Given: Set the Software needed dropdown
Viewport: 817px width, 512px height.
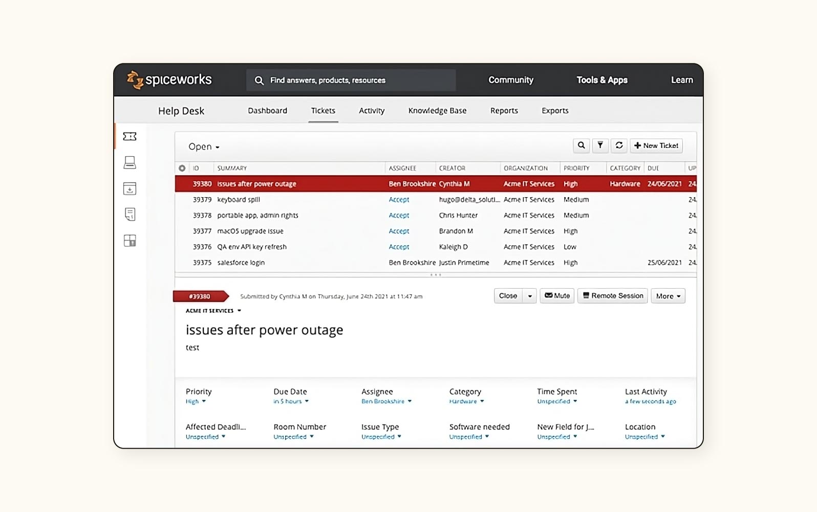Looking at the screenshot, I should point(469,437).
